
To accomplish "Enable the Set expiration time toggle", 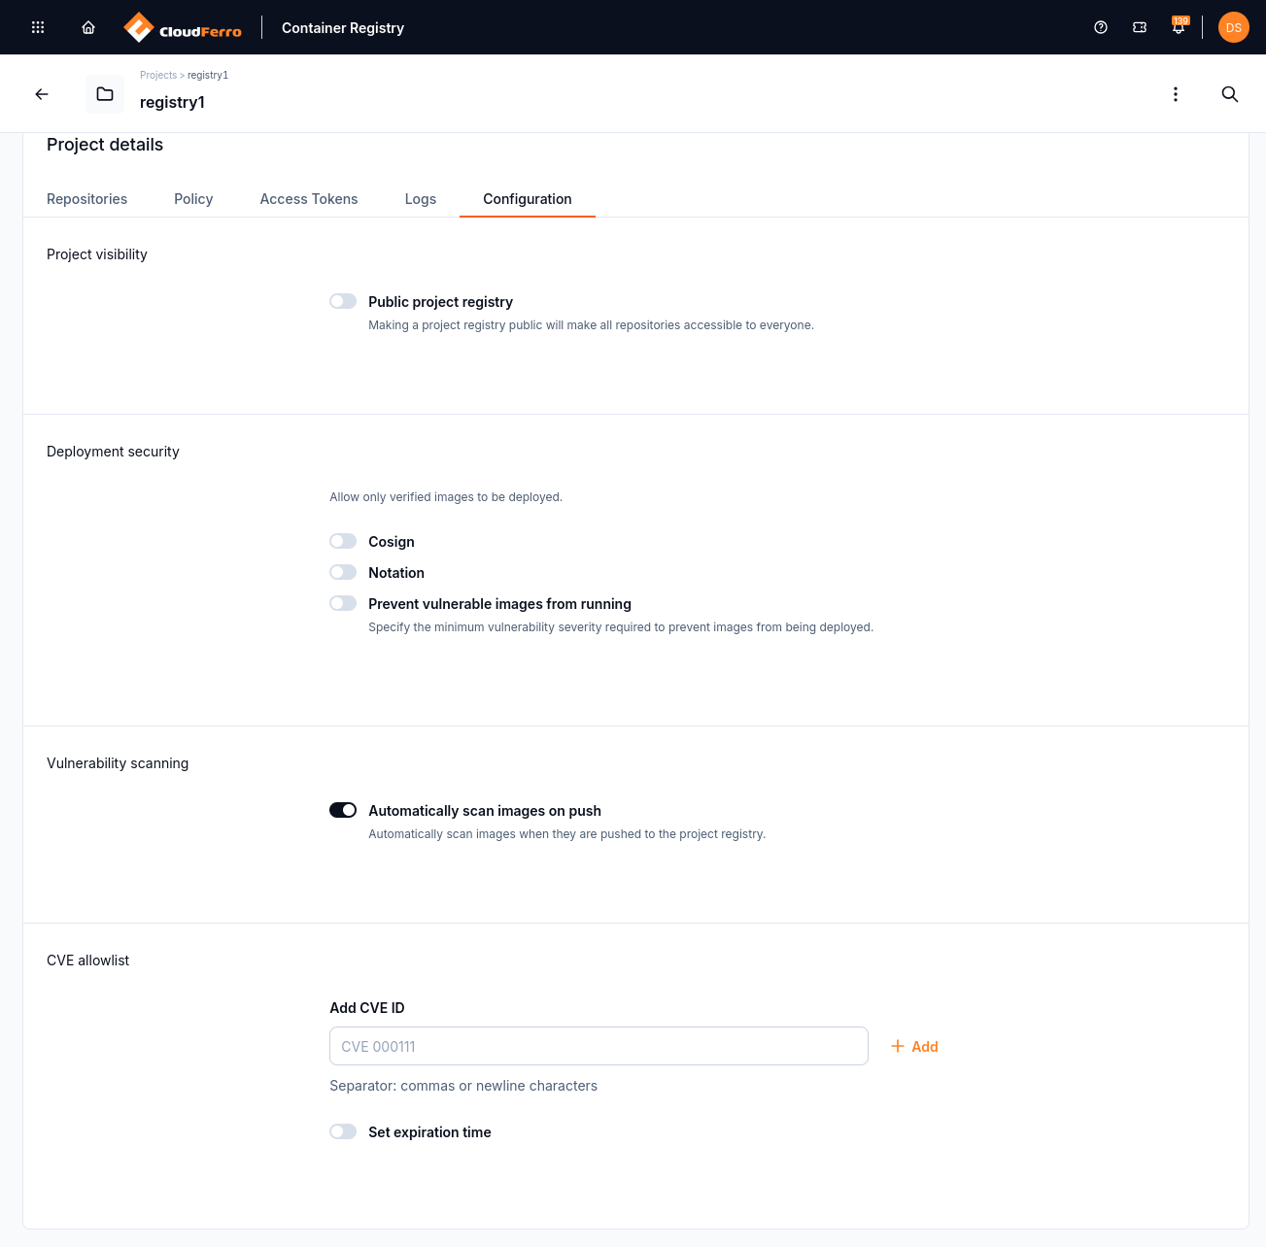I will (343, 1131).
